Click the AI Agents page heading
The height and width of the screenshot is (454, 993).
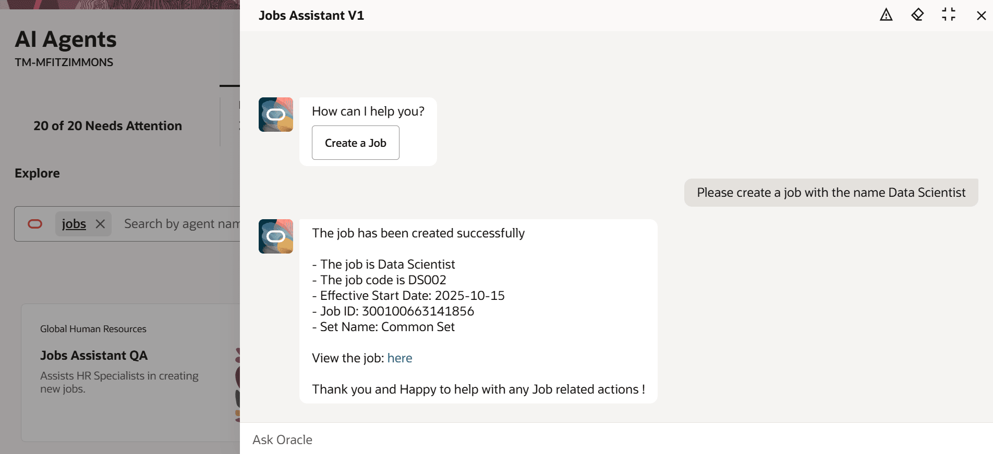click(66, 40)
